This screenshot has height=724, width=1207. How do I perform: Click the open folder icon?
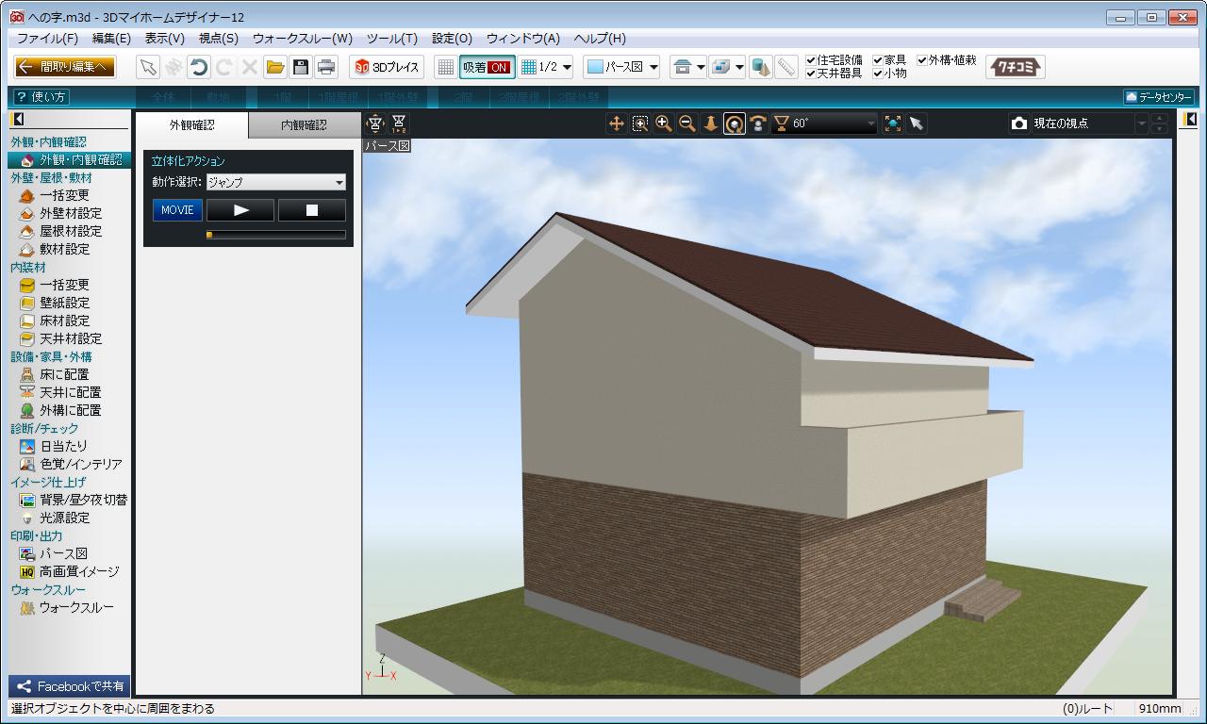275,67
